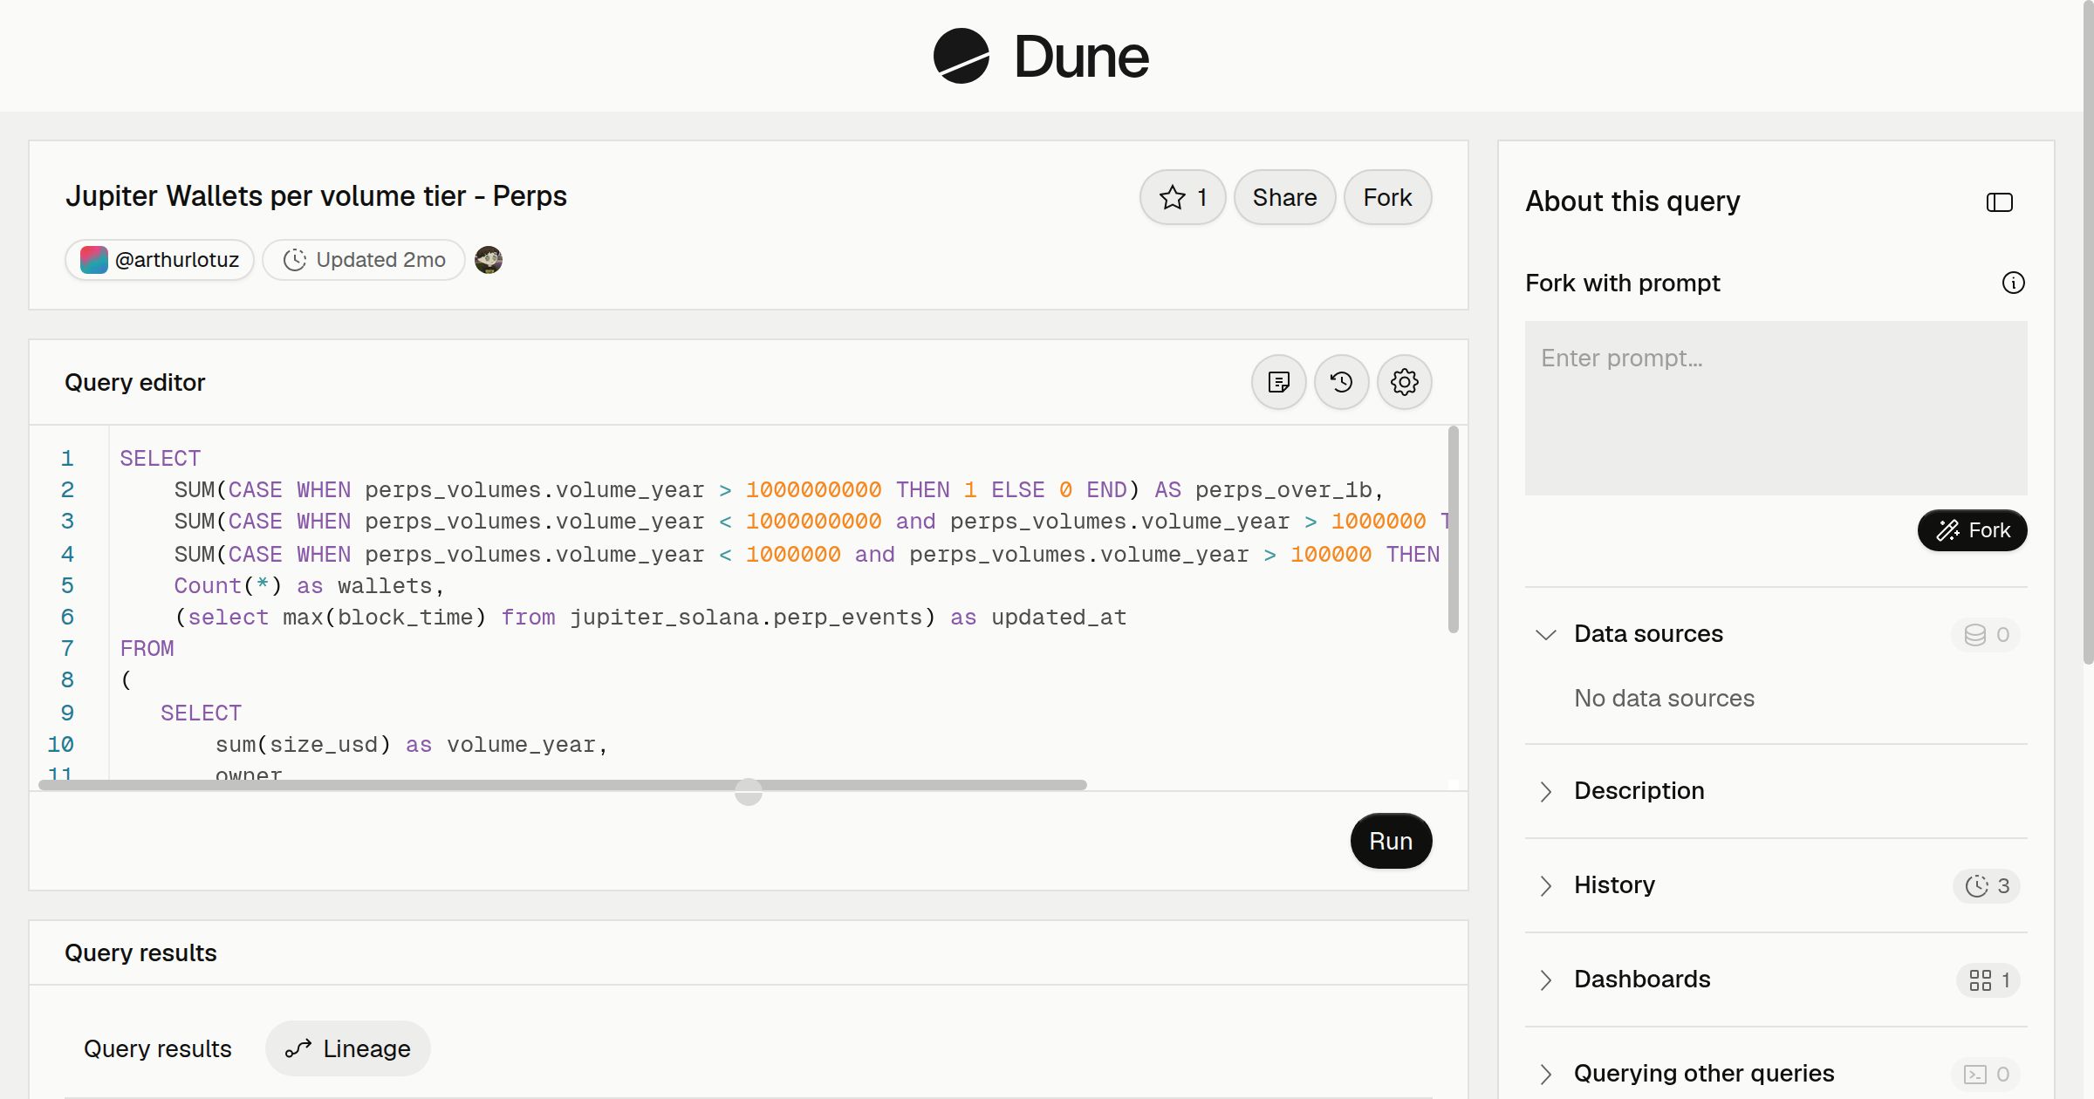Switch to the Lineage tab

[347, 1048]
